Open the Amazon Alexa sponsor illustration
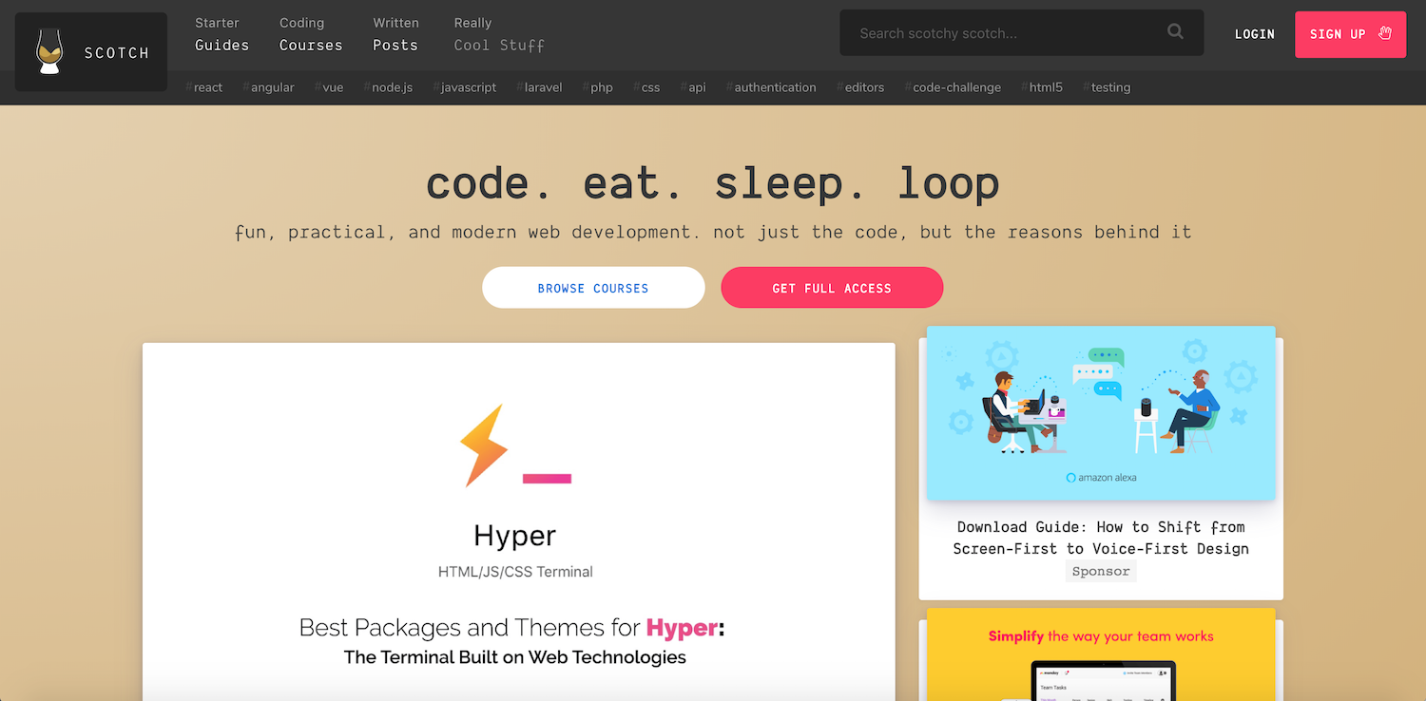This screenshot has width=1426, height=701. [x=1101, y=413]
